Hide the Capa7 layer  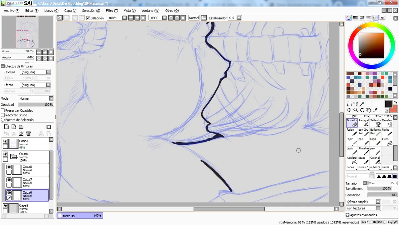point(9,180)
